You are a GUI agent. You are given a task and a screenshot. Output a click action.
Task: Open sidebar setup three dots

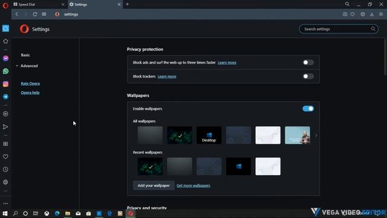coord(5,203)
